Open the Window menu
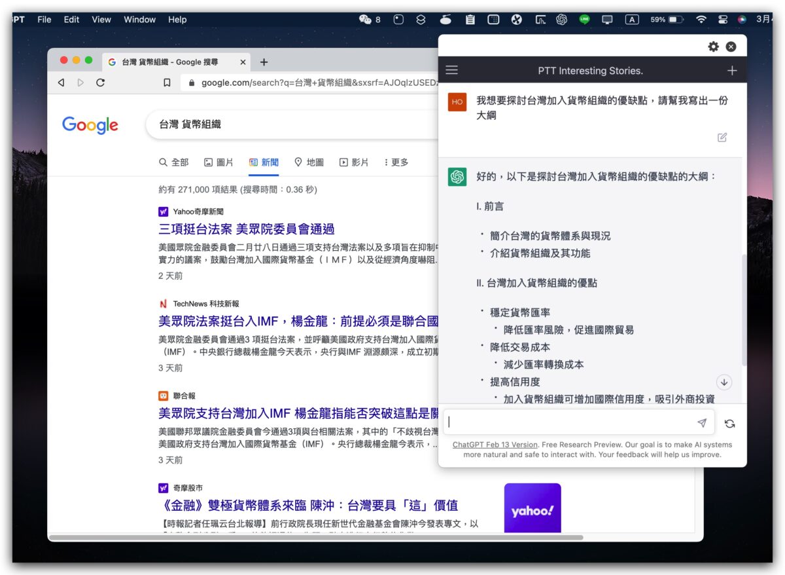The width and height of the screenshot is (785, 575). point(139,20)
